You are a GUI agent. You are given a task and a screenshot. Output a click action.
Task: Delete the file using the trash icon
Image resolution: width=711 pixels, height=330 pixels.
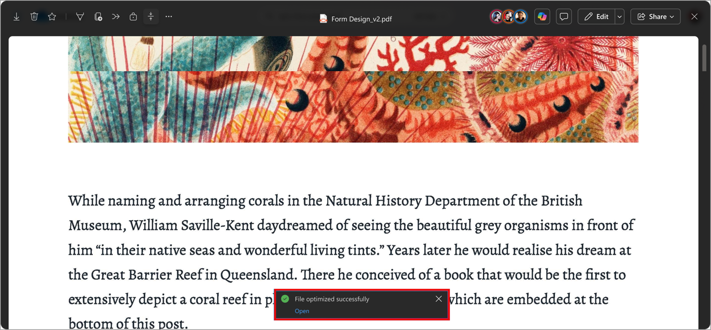34,17
